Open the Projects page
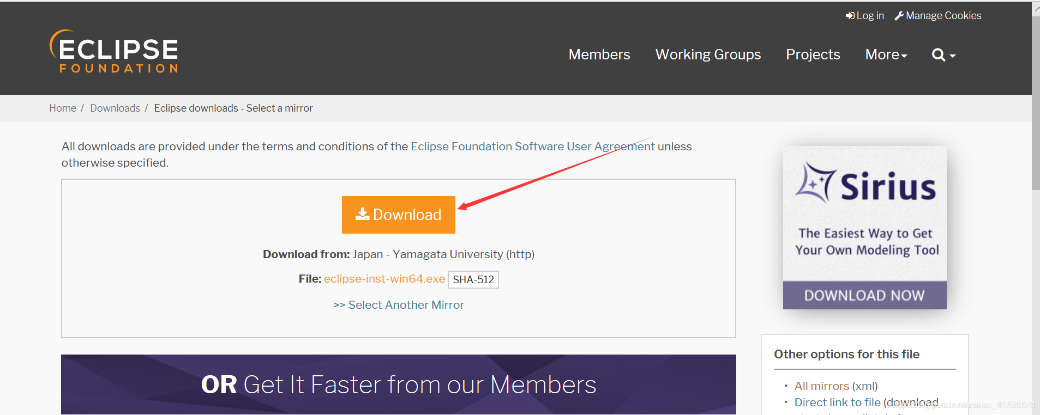 click(813, 54)
